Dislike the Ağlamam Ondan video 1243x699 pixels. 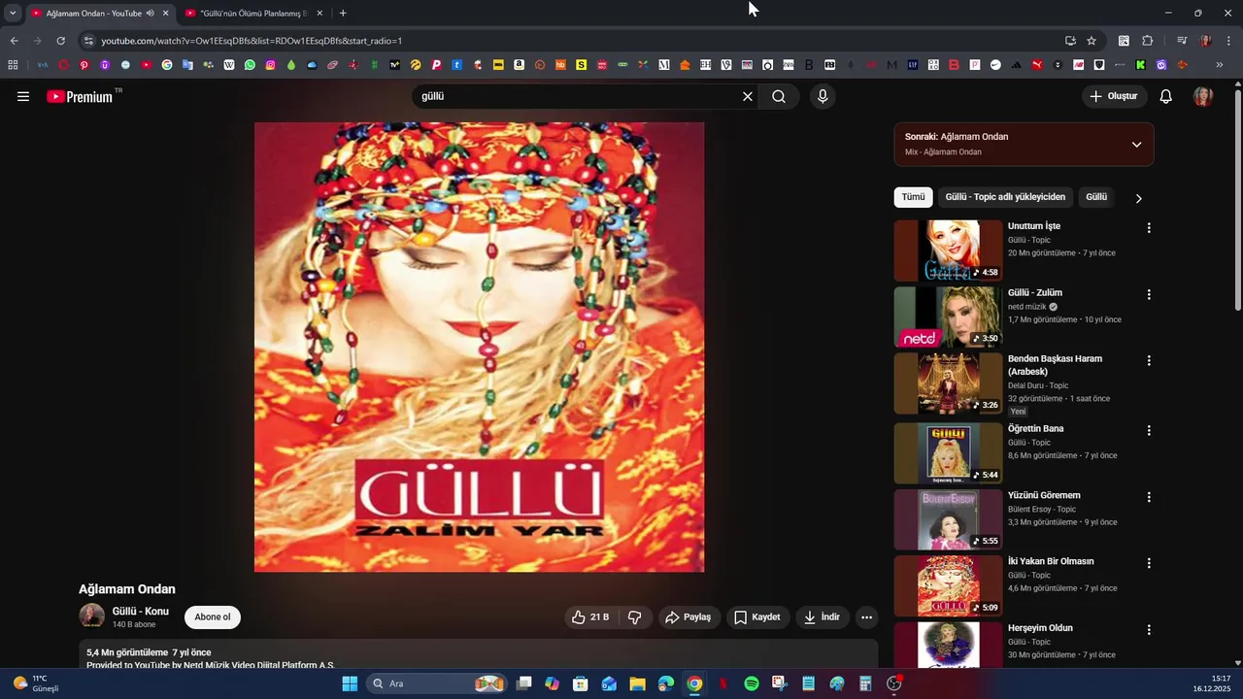(635, 617)
